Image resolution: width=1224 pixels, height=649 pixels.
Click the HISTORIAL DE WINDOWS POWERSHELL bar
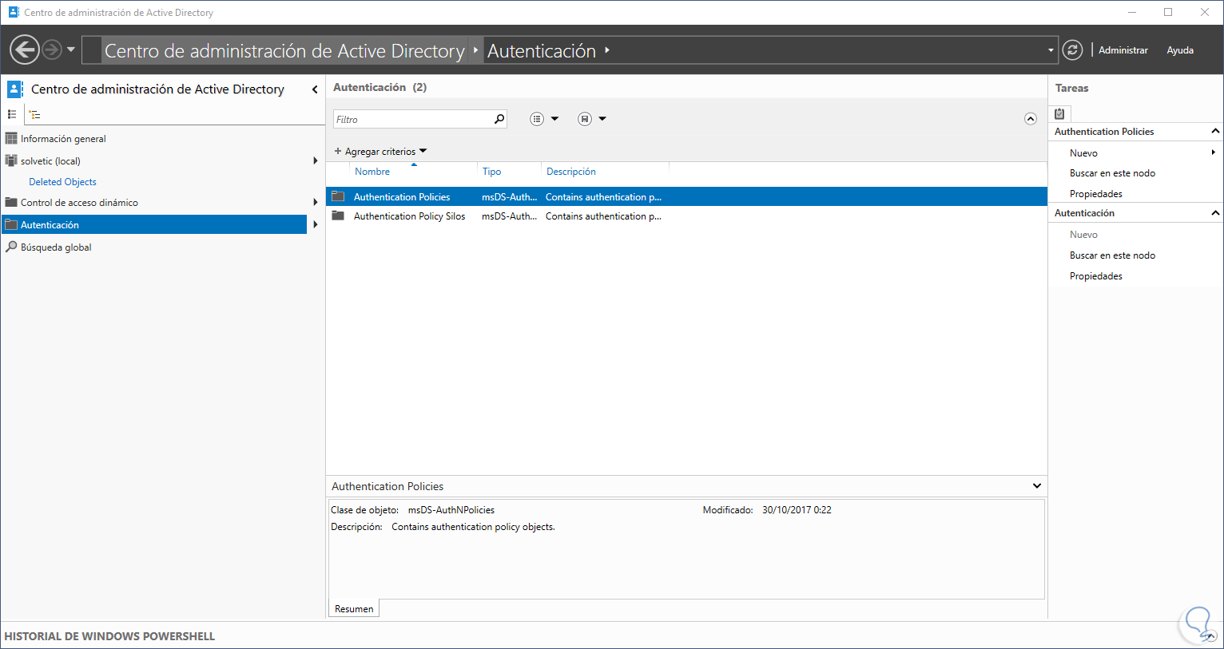tap(612, 635)
